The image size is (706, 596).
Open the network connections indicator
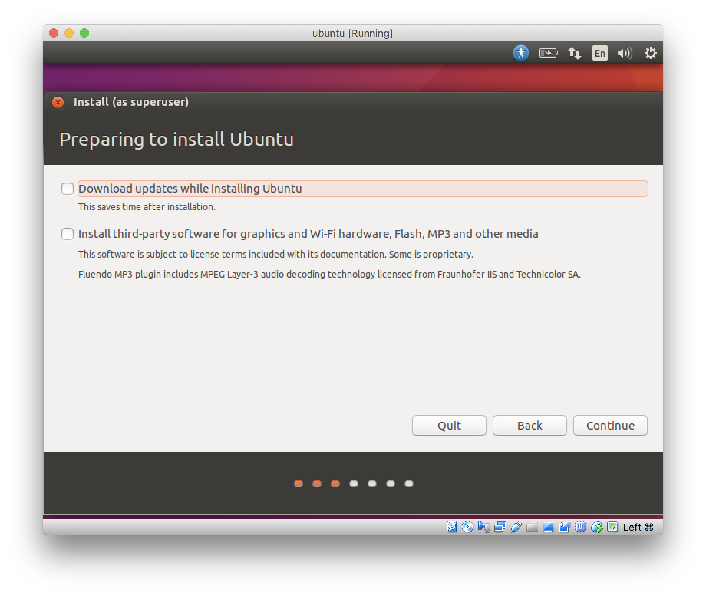574,53
